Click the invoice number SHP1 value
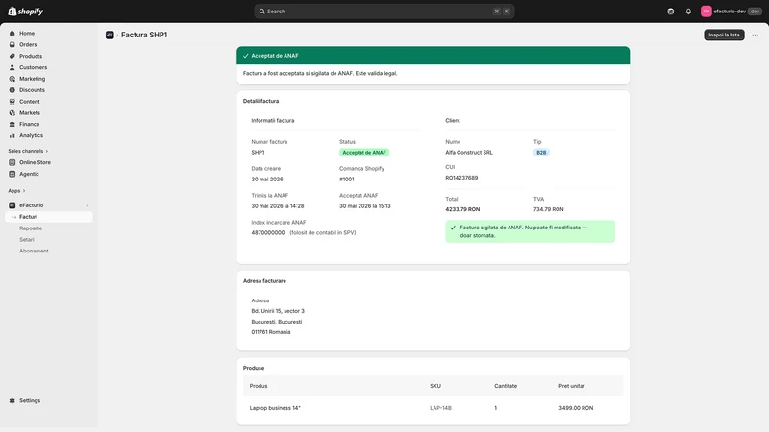The height and width of the screenshot is (432, 769). (258, 153)
